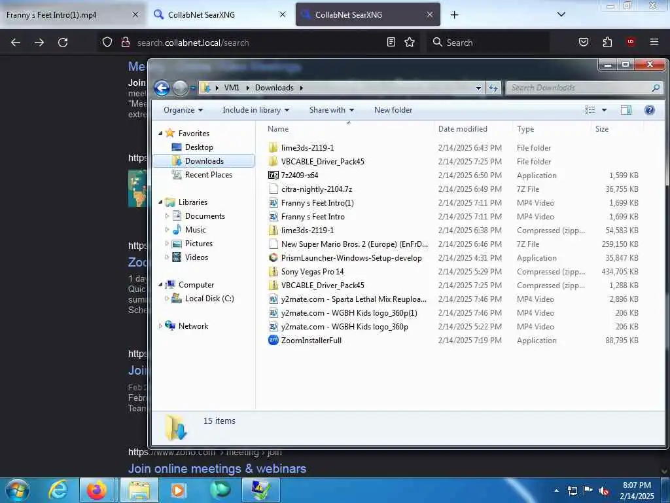The width and height of the screenshot is (670, 503).
Task: Expand the Network tree node
Action: point(161,326)
